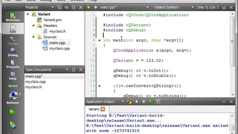Screen dimensions: 238x134
Task: Split the Projects panel
Action: [x=74, y=7]
